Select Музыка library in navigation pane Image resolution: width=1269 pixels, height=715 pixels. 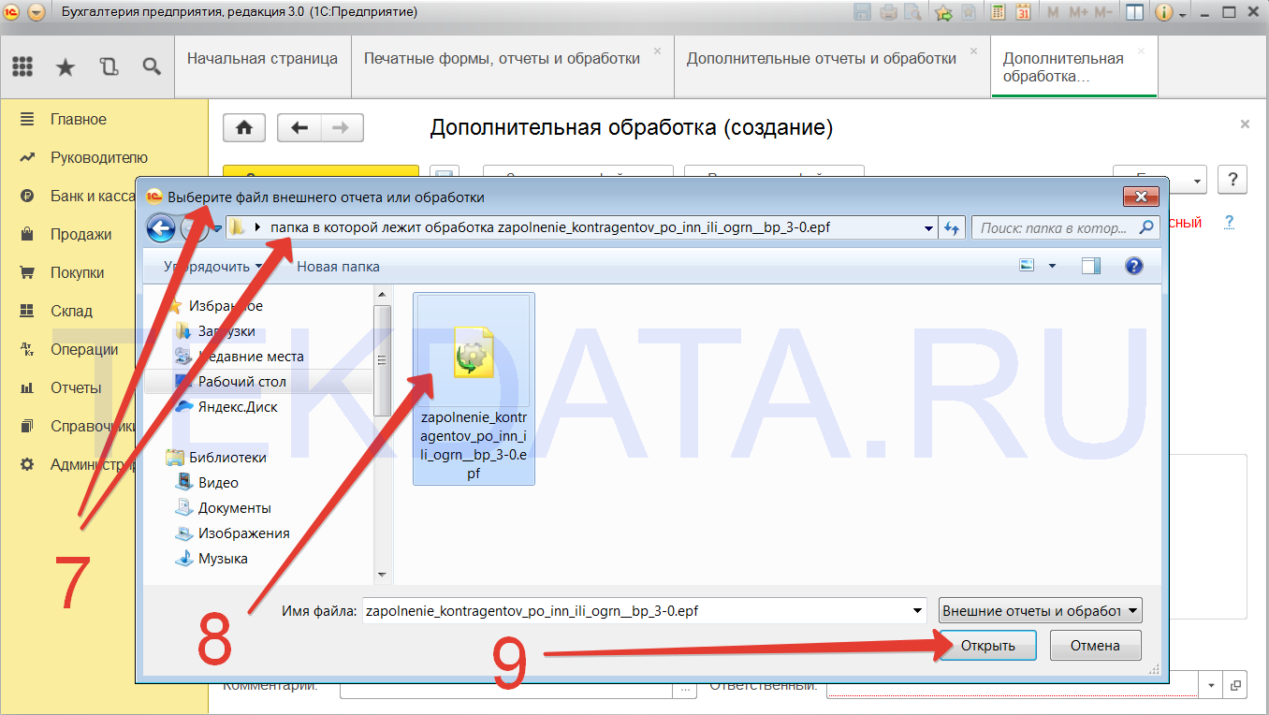tap(223, 559)
